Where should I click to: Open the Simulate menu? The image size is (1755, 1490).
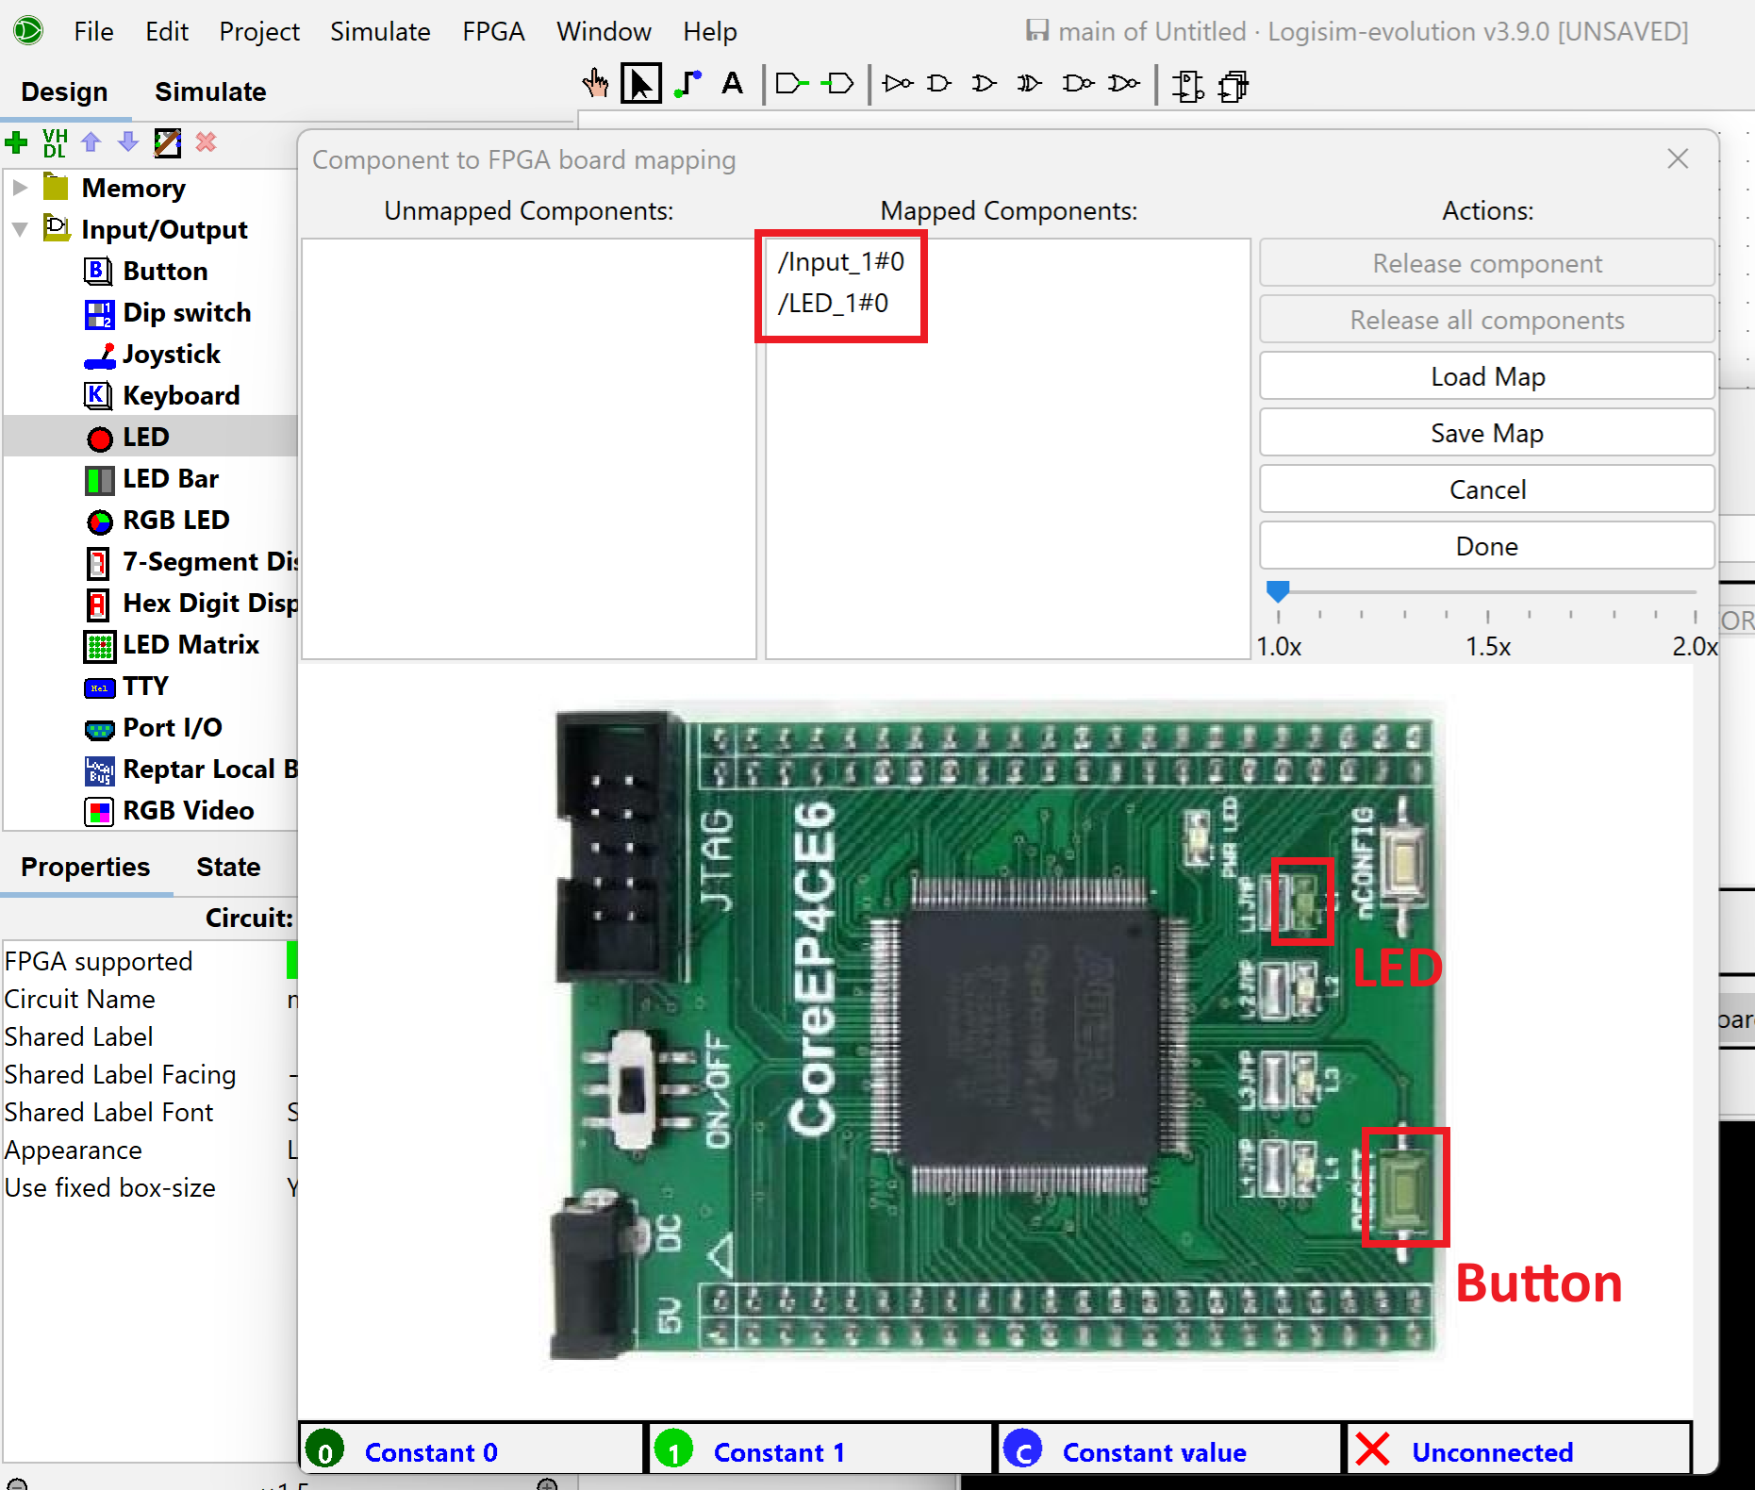coord(380,31)
